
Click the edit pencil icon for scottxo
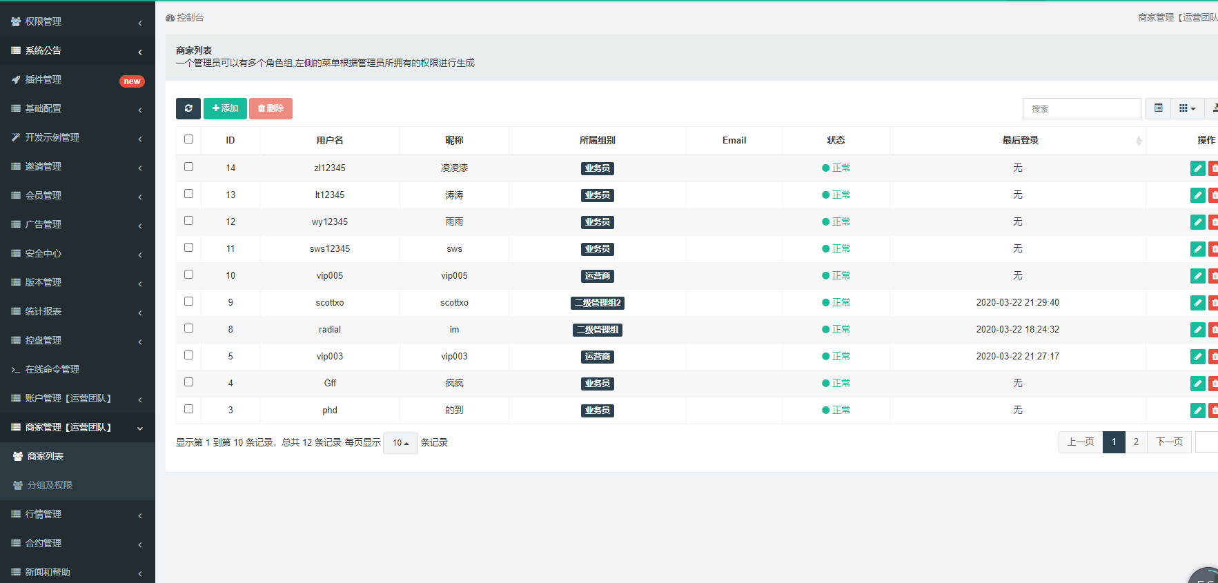[1197, 303]
